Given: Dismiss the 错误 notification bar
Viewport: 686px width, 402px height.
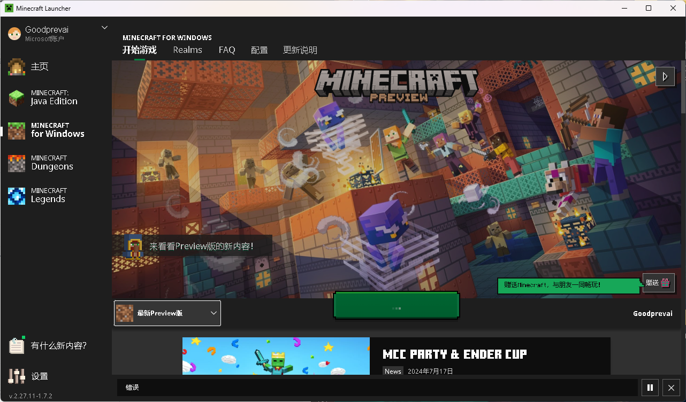Looking at the screenshot, I should click(672, 388).
